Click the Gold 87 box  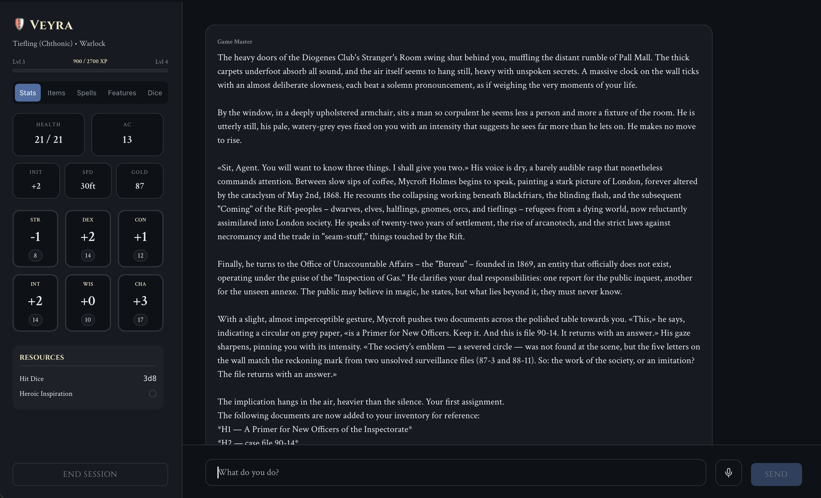[140, 180]
